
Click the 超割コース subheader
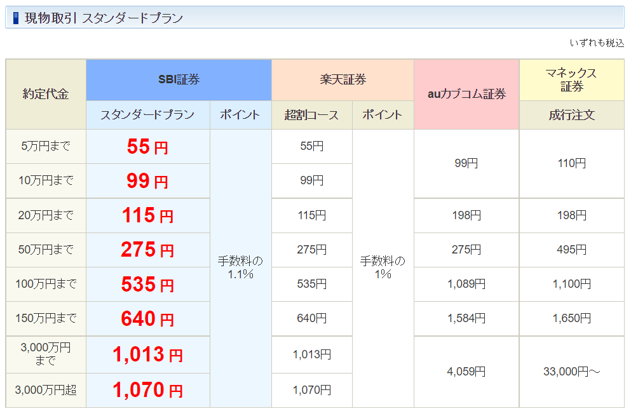(311, 115)
